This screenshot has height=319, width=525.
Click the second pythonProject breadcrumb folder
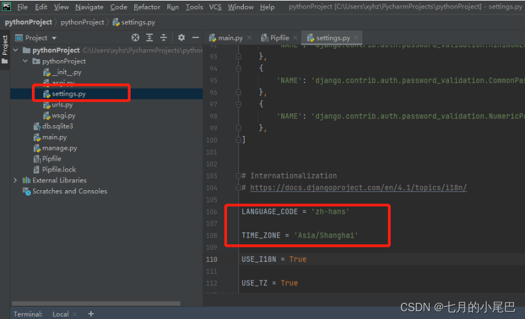pyautogui.click(x=82, y=22)
